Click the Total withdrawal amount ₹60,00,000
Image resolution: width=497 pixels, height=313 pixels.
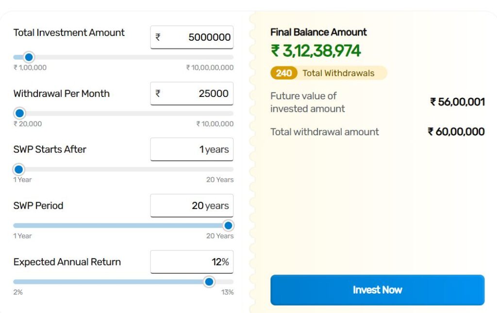coord(456,132)
